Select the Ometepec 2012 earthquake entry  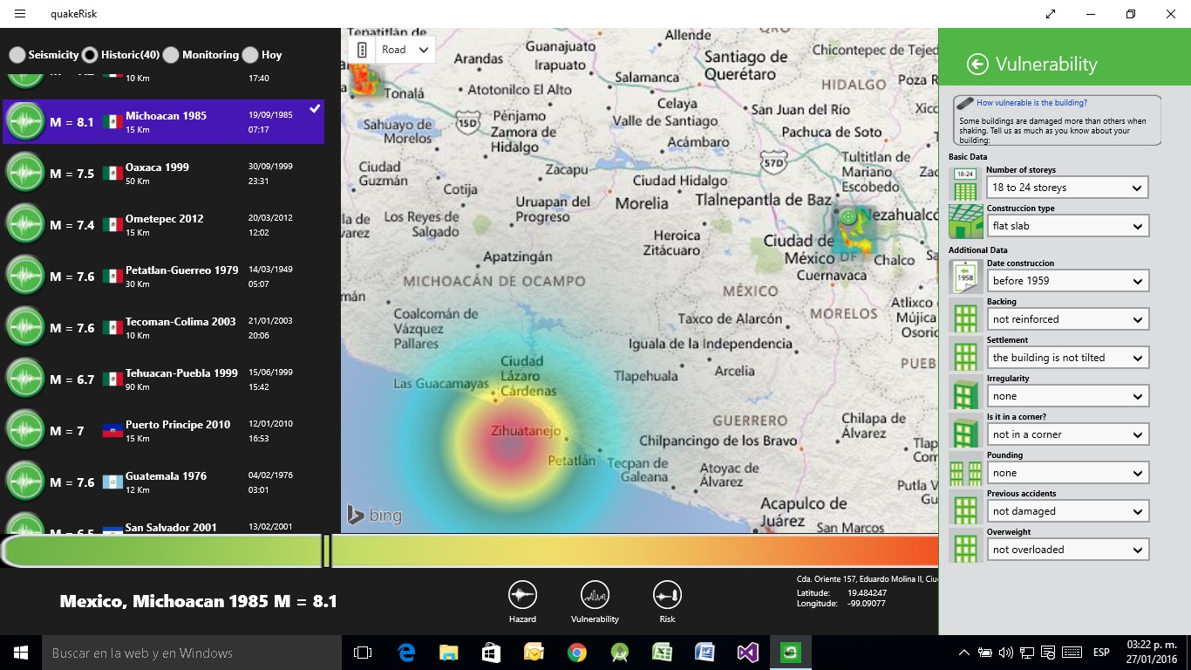coord(164,225)
